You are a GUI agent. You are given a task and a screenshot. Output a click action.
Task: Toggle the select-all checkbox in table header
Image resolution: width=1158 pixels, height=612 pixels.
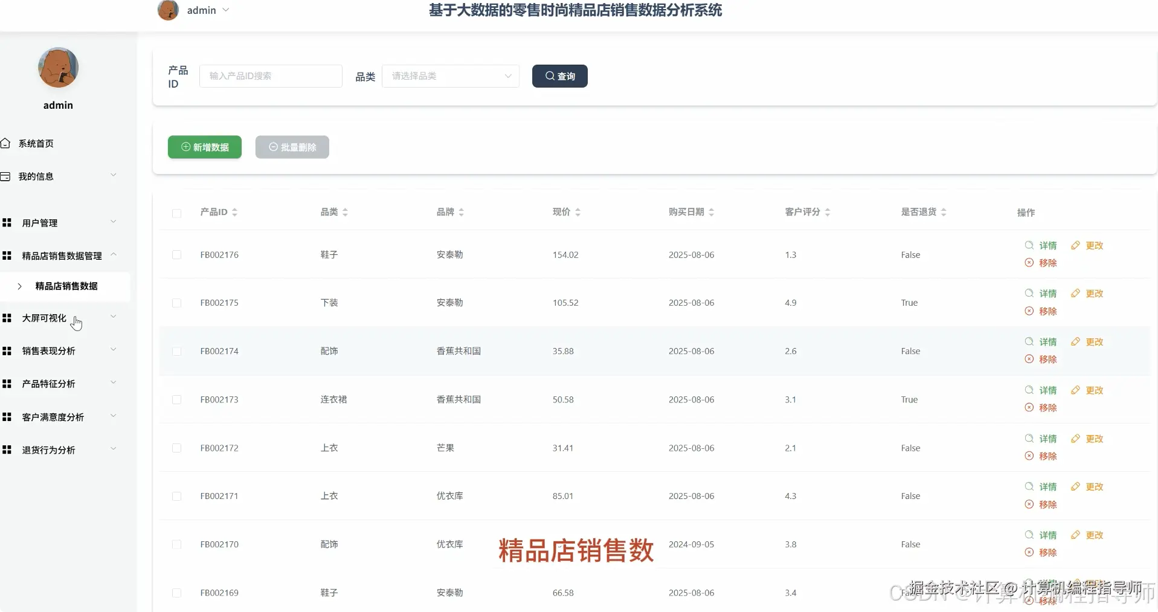point(176,214)
